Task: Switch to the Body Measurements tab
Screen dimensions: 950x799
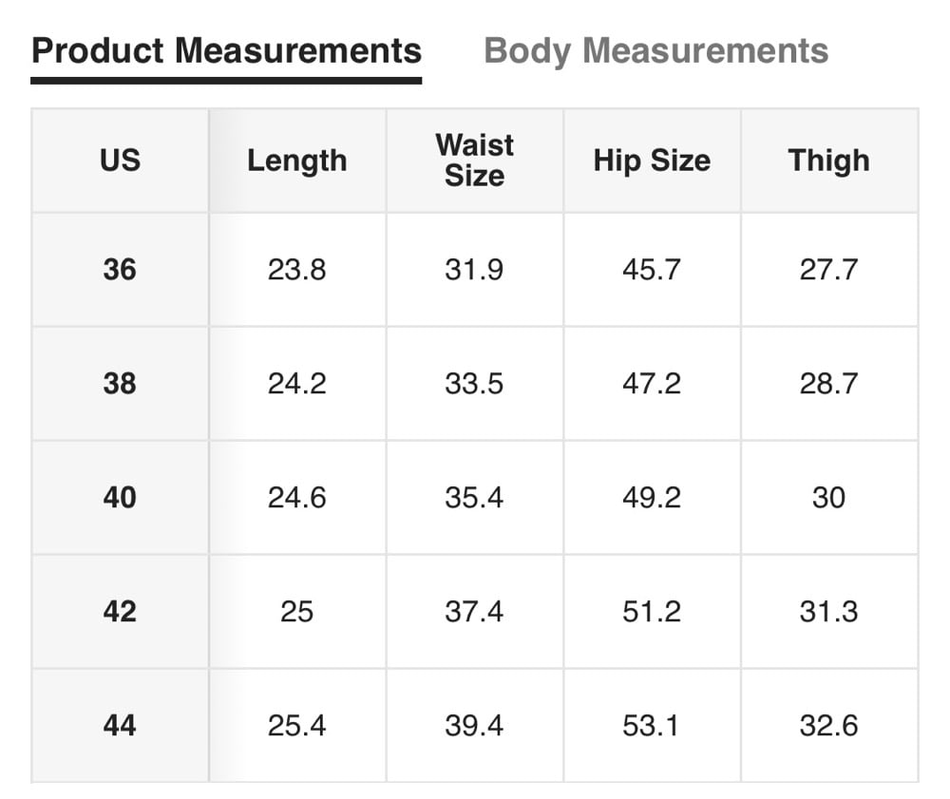Action: click(655, 50)
